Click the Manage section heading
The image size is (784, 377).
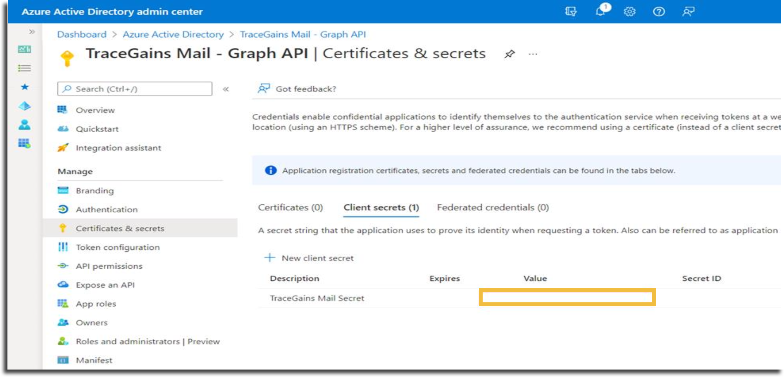(x=75, y=172)
